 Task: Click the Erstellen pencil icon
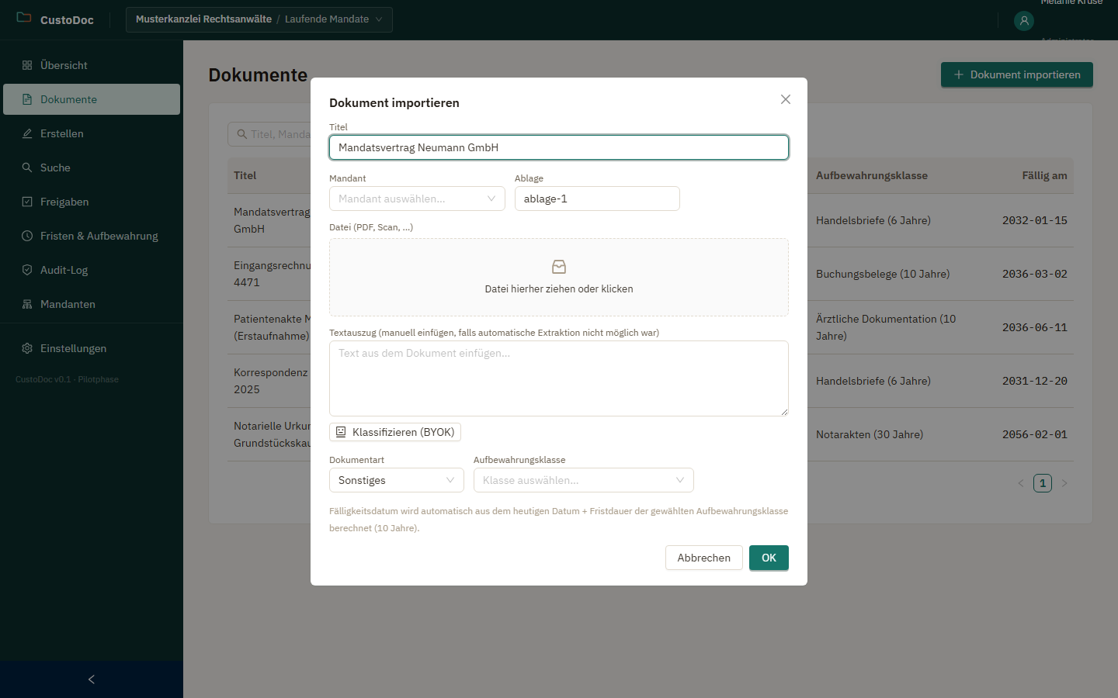[x=27, y=133]
